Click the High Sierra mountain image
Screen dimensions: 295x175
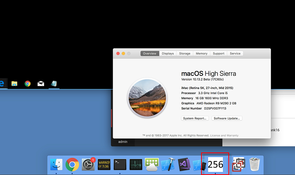[147, 98]
